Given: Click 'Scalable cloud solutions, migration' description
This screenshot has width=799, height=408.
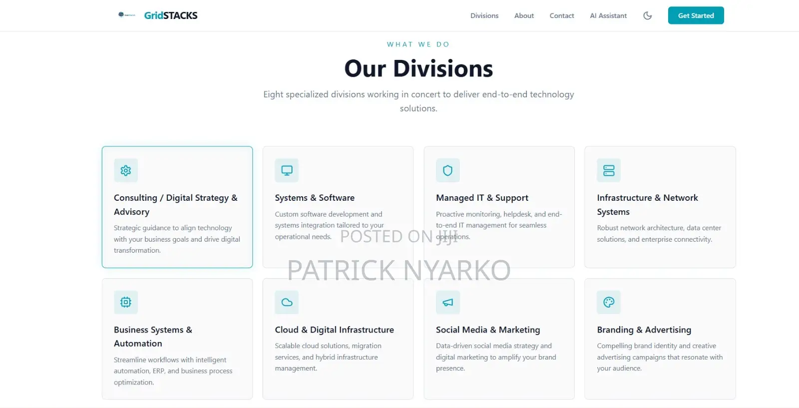Looking at the screenshot, I should [328, 357].
